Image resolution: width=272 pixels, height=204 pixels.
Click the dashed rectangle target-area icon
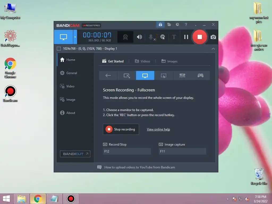(x=59, y=49)
